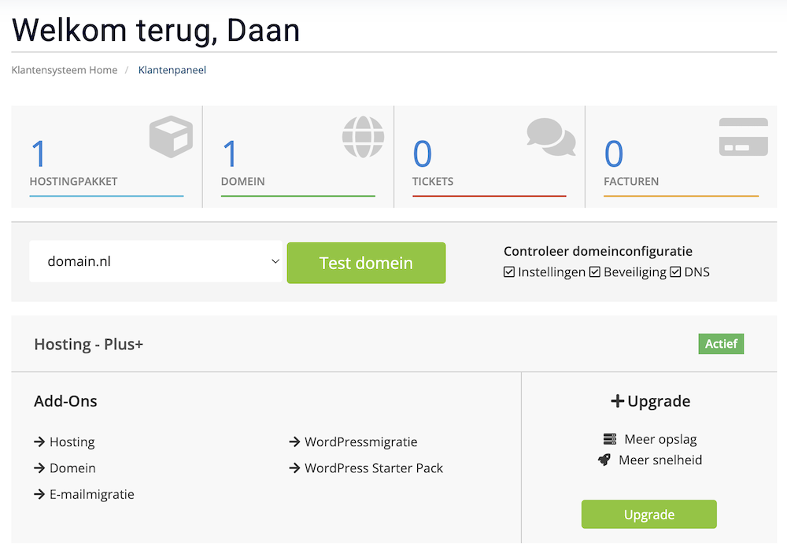Uncheck the Beveiliging checkbox
This screenshot has height=554, width=787.
click(595, 272)
